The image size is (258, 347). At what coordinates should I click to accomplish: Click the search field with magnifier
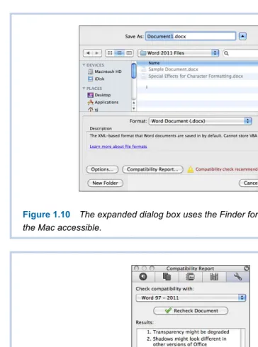point(240,53)
